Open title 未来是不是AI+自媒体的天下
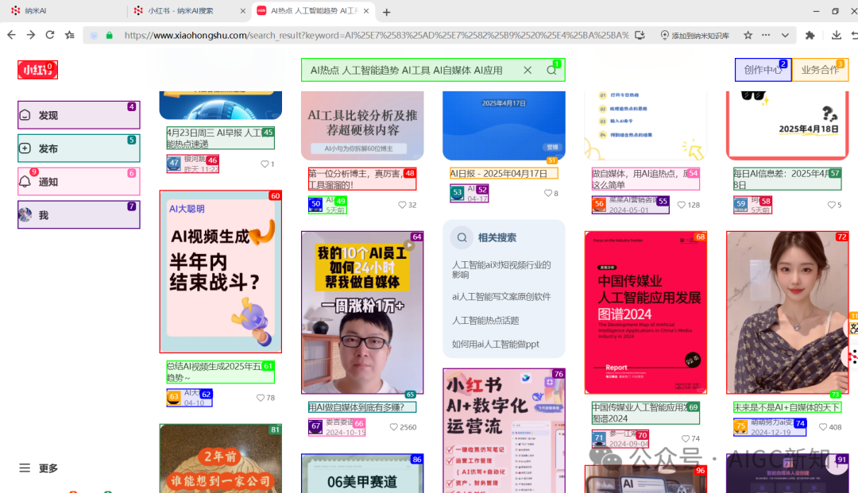 tap(786, 407)
